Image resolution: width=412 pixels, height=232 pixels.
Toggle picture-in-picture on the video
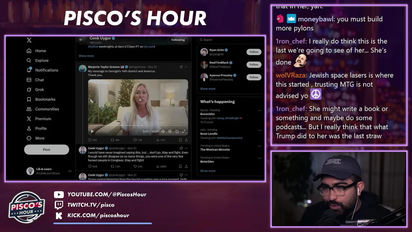[x=177, y=131]
